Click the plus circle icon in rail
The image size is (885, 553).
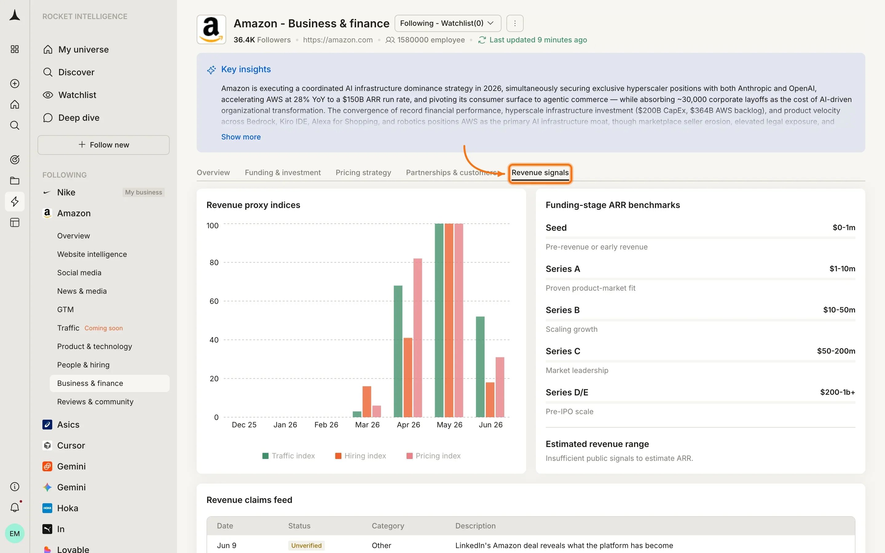coord(15,83)
